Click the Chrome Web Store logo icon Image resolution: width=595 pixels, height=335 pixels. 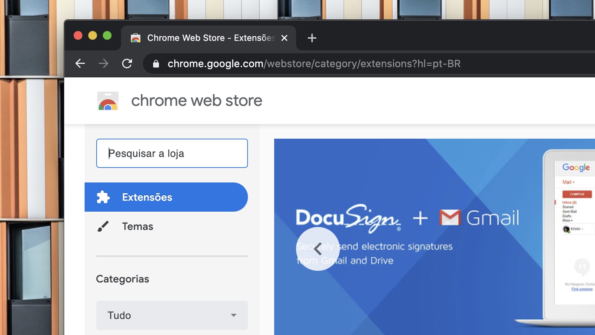point(108,101)
